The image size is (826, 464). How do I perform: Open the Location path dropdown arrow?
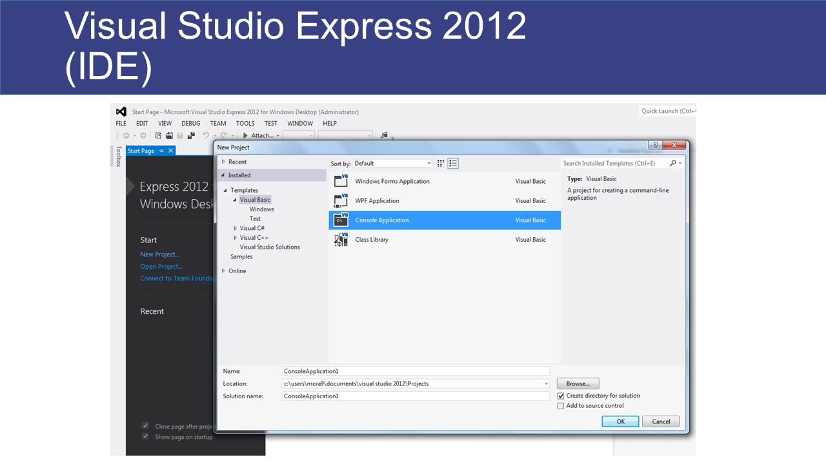pyautogui.click(x=547, y=383)
